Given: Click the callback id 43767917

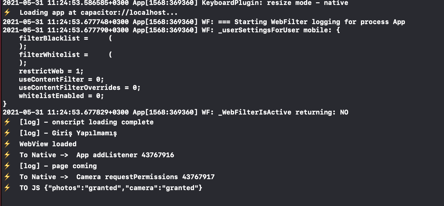Looking at the screenshot, I should coord(198,177).
